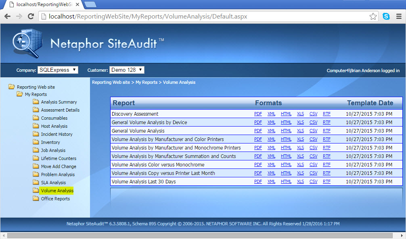Open the Skype extension icon
The width and height of the screenshot is (406, 239).
point(386,16)
